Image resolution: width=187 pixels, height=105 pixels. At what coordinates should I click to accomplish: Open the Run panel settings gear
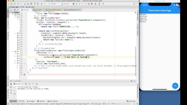click(x=131, y=81)
